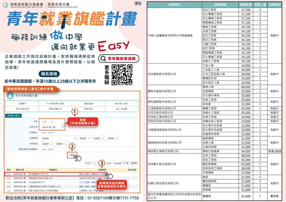This screenshot has height=202, width=286.
Task: Click the 最後頁 pagination button
Action: [134, 163]
